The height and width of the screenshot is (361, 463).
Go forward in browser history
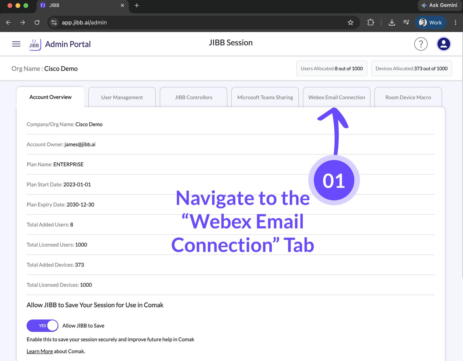[23, 22]
